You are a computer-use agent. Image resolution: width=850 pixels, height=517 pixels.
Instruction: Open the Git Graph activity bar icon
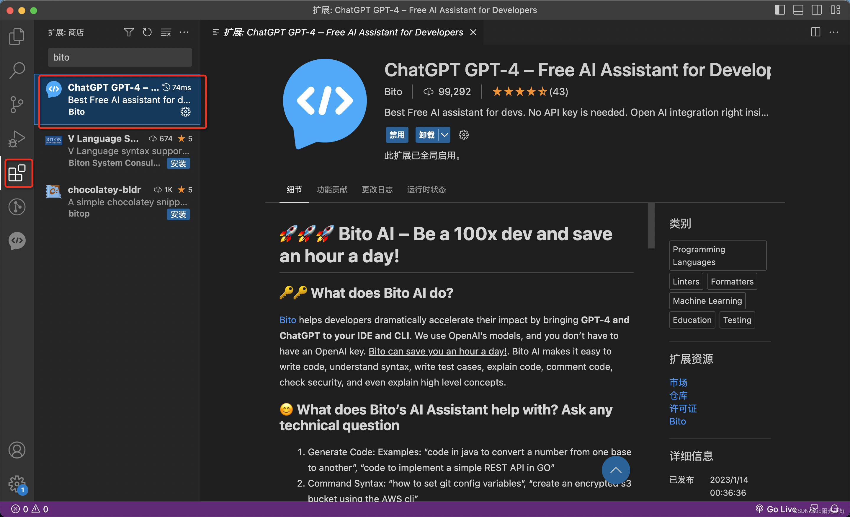pos(17,207)
